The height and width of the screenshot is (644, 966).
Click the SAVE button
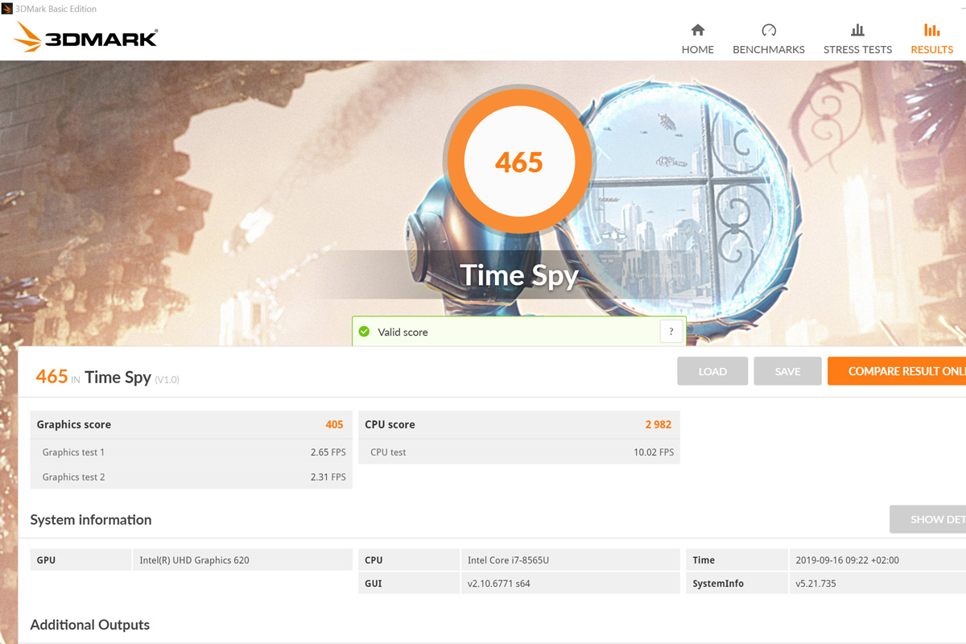point(787,371)
